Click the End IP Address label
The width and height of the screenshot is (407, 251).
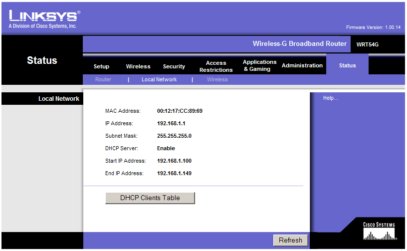click(124, 173)
